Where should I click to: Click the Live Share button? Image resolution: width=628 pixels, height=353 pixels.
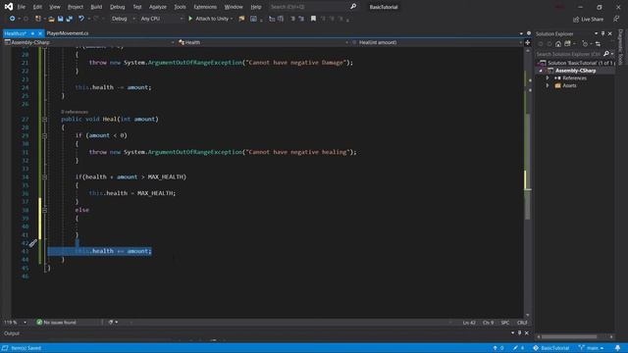click(x=588, y=19)
